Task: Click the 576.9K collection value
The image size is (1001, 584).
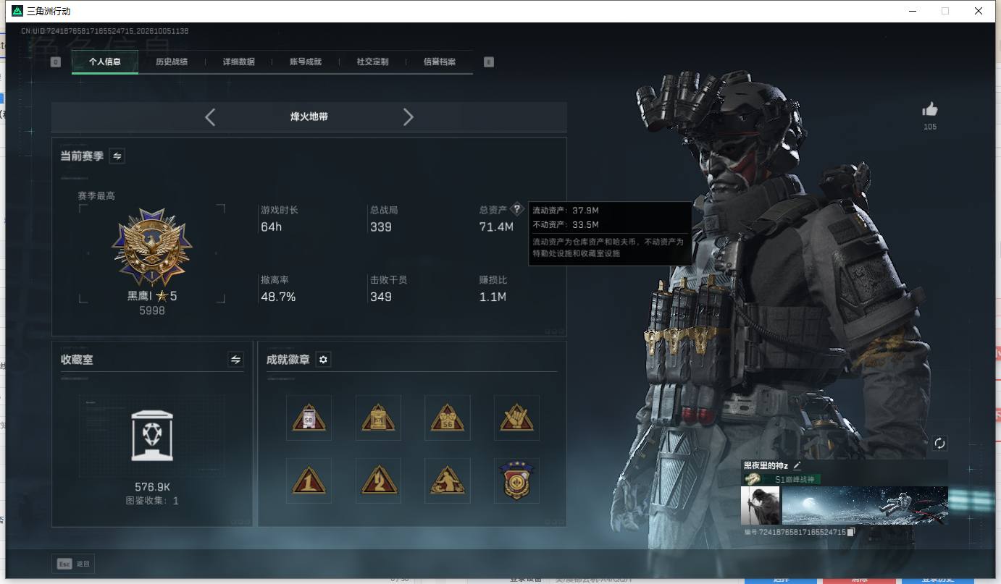Action: click(152, 487)
